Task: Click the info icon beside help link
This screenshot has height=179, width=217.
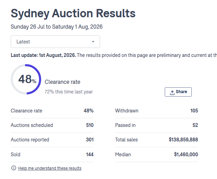Action: (14, 168)
